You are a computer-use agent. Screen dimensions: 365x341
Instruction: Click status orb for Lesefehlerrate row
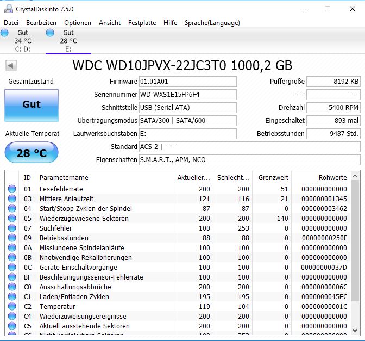12,189
